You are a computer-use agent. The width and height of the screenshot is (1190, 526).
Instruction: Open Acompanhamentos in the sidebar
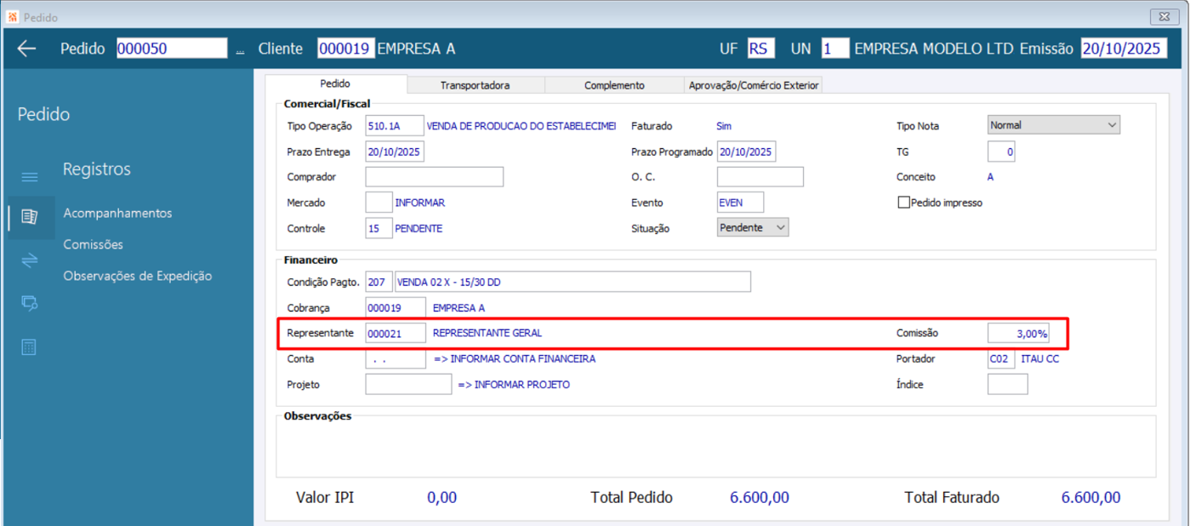(x=117, y=213)
